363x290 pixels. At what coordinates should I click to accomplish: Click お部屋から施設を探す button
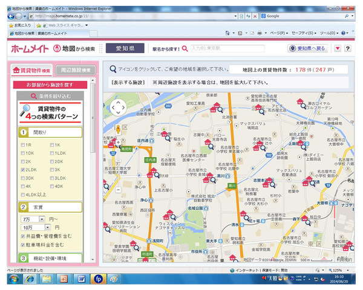[50, 85]
